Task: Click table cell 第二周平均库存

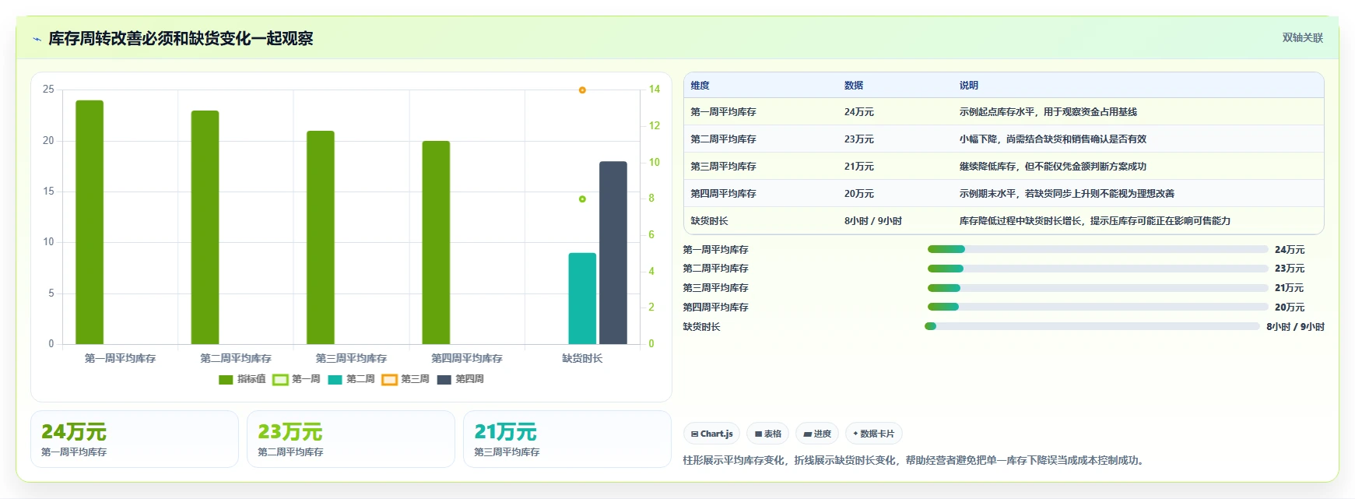Action: pyautogui.click(x=723, y=139)
